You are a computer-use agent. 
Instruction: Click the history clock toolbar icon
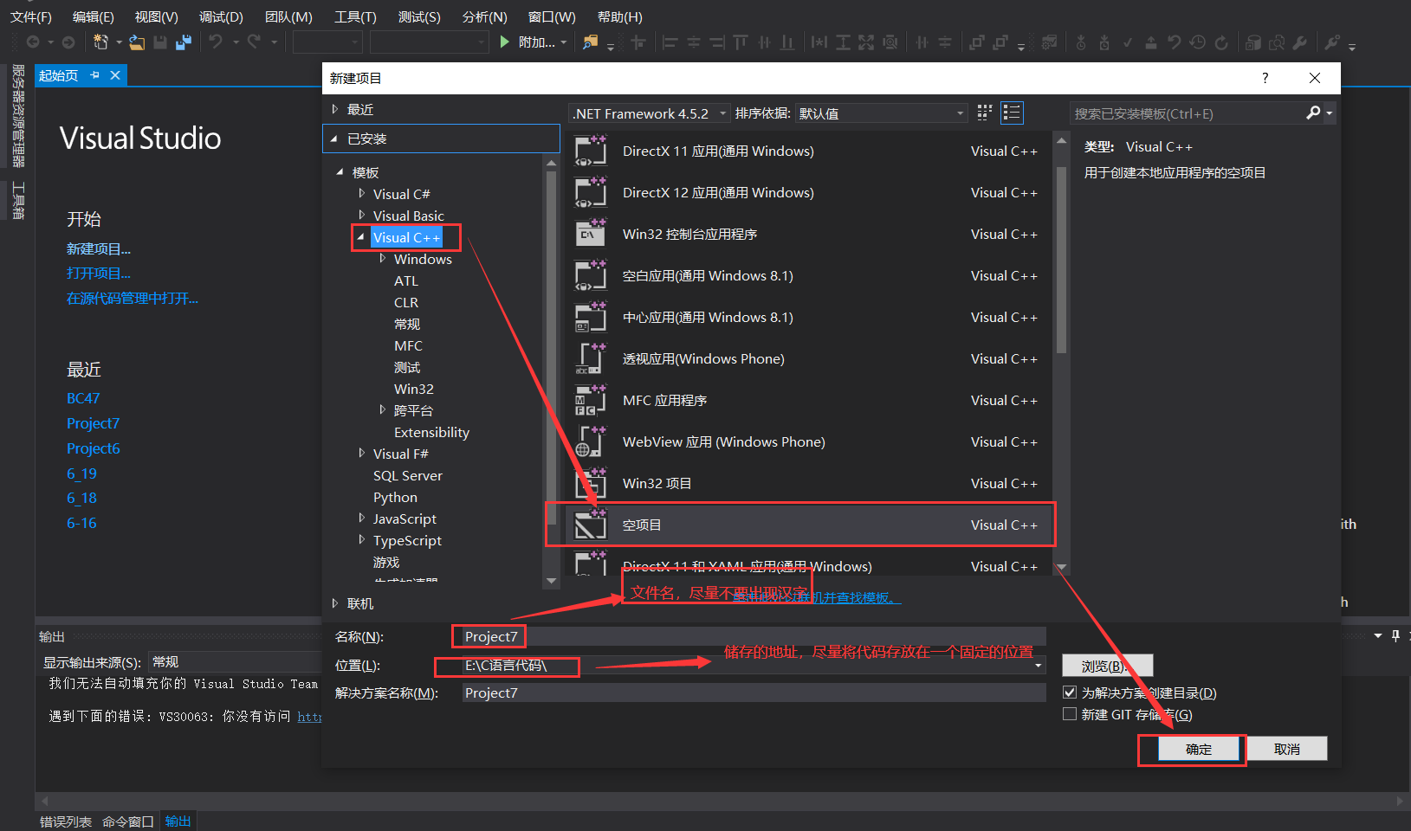(x=1197, y=42)
